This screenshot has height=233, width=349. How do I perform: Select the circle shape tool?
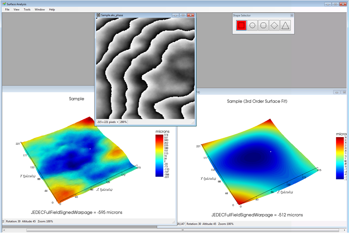point(252,26)
